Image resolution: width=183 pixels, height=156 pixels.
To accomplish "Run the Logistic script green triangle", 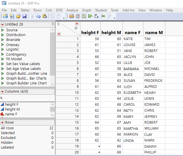I will (3, 49).
